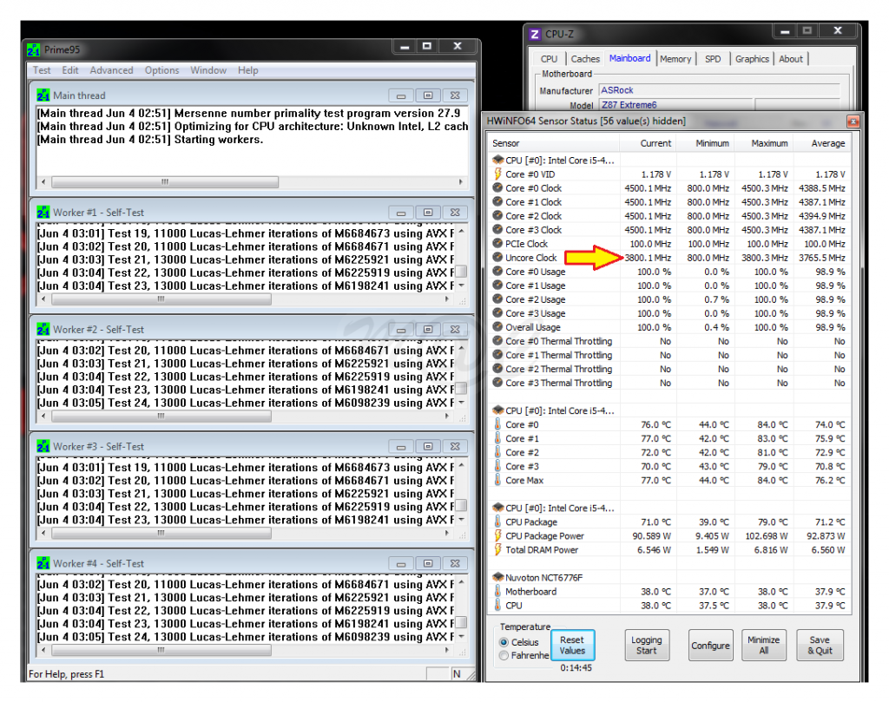This screenshot has width=889, height=702.
Task: Click the Worker #3 Self-Test window icon
Action: (x=43, y=446)
